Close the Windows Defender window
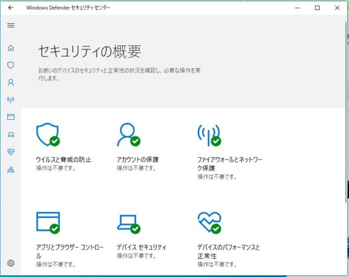The height and width of the screenshot is (277, 349). (x=337, y=8)
